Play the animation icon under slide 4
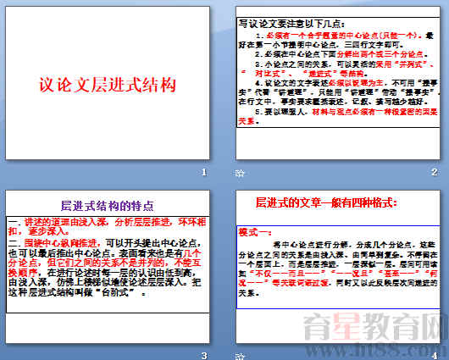This screenshot has width=449, height=360. [240, 356]
